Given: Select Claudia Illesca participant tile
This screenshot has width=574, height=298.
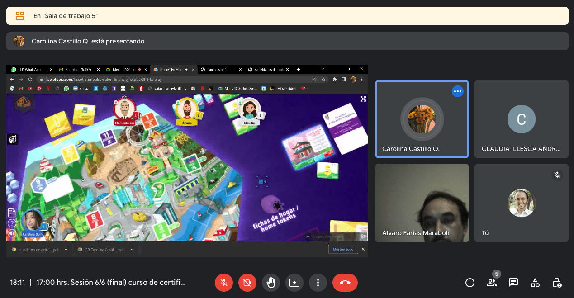Looking at the screenshot, I should pyautogui.click(x=521, y=119).
